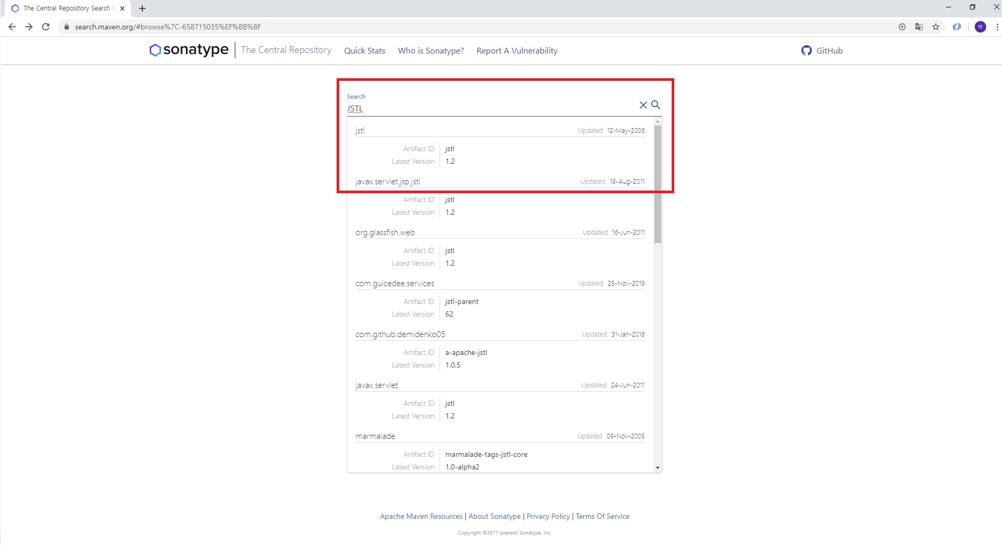Open Quick Stats
1002x545 pixels.
[364, 51]
